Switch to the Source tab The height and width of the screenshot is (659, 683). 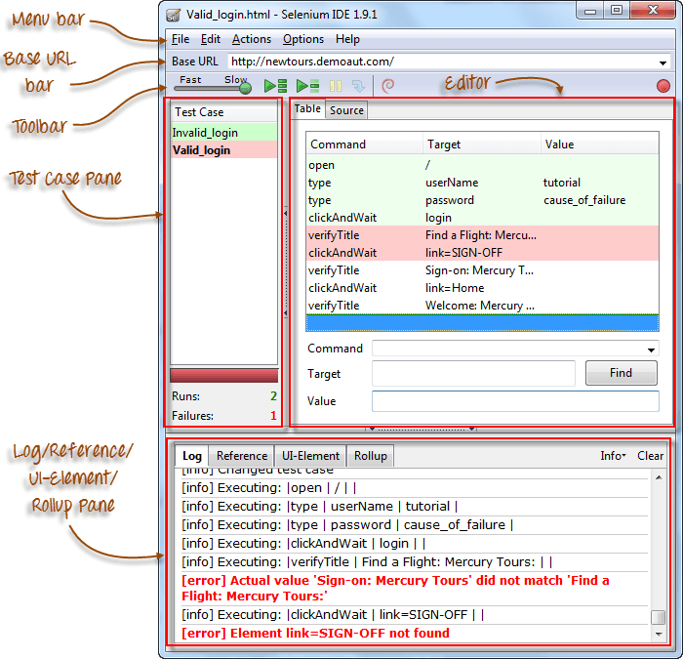tap(346, 110)
